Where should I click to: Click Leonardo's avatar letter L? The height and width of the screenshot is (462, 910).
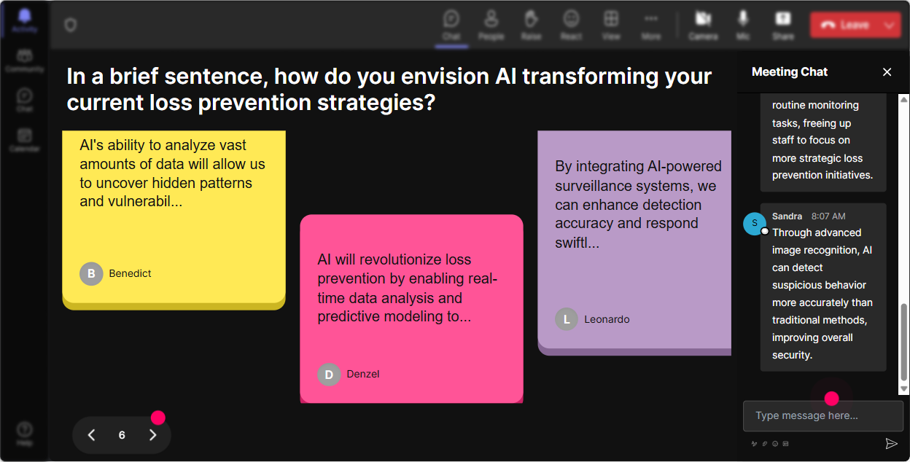(567, 318)
